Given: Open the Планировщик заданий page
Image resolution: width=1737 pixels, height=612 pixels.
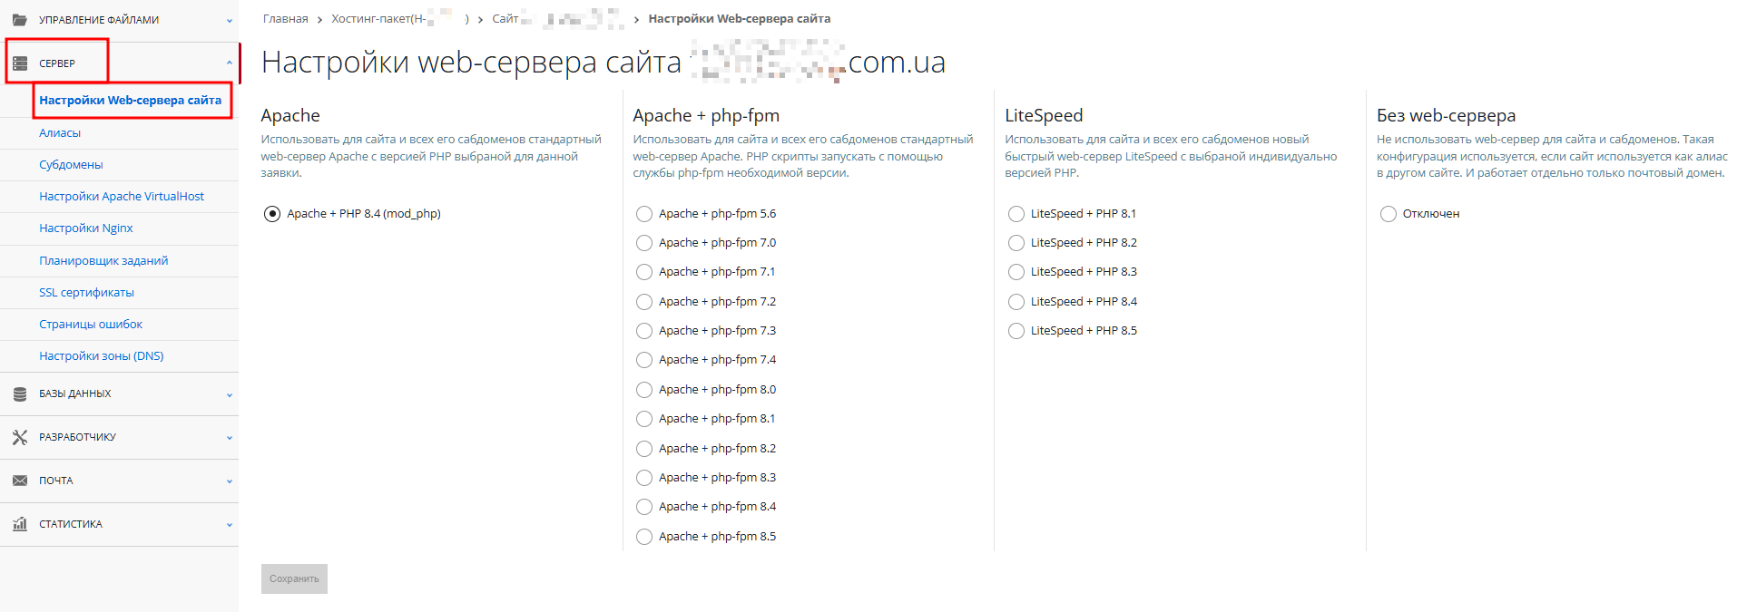Looking at the screenshot, I should click(104, 260).
